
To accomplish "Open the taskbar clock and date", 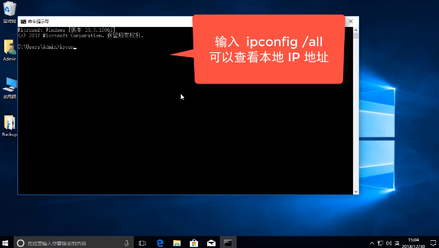I will (x=414, y=243).
